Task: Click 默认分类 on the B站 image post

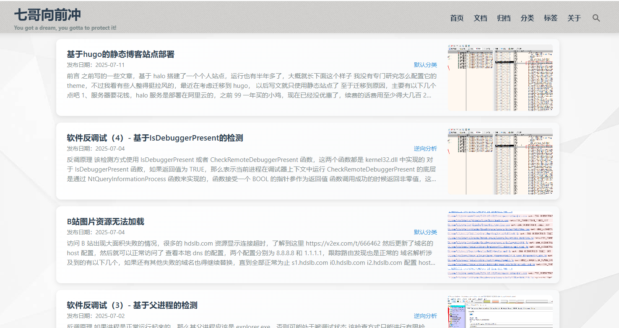Action: (x=425, y=232)
